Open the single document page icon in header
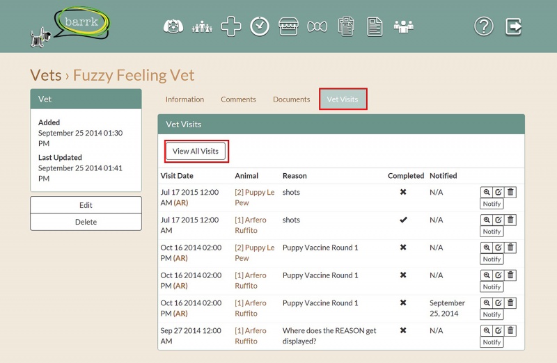The height and width of the screenshot is (363, 557). pyautogui.click(x=375, y=26)
